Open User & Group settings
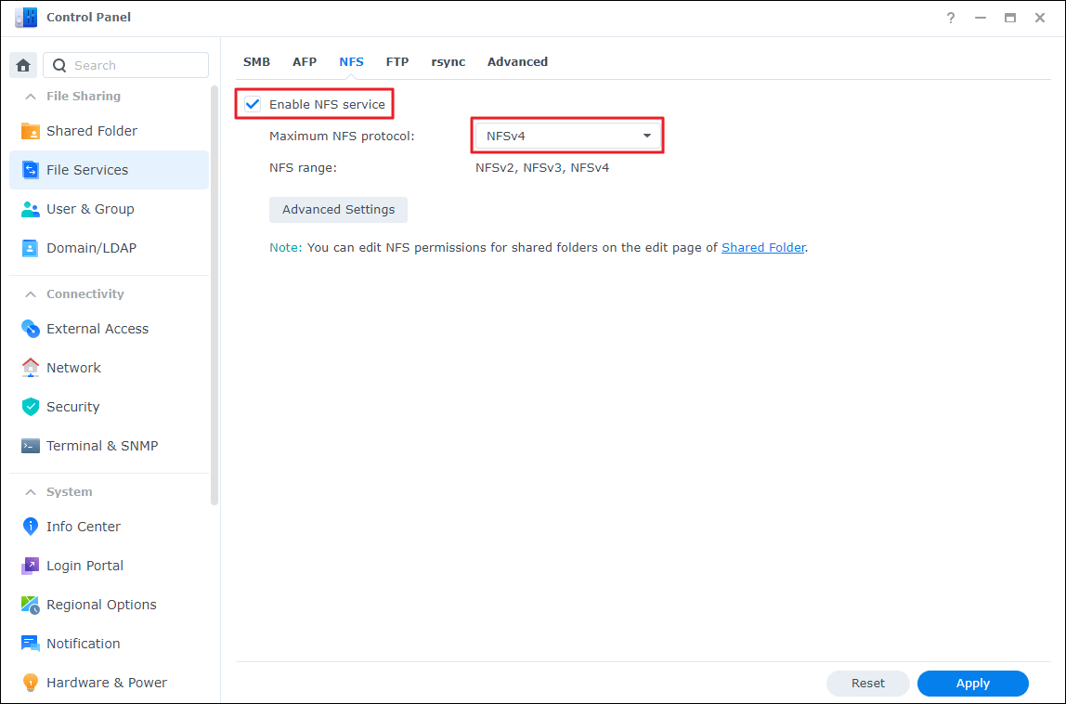This screenshot has width=1066, height=704. (x=31, y=209)
